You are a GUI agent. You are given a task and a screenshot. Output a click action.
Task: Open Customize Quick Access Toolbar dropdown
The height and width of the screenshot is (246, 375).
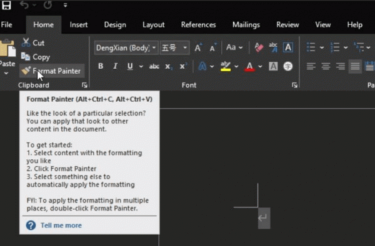point(65,5)
